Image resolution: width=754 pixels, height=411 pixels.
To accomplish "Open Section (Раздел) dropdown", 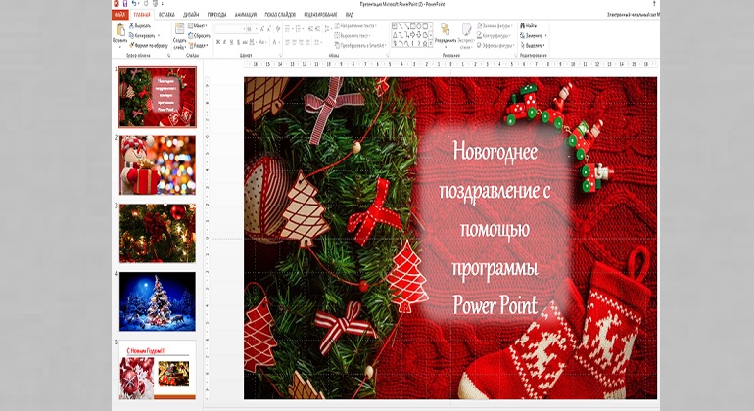I will click(x=198, y=46).
